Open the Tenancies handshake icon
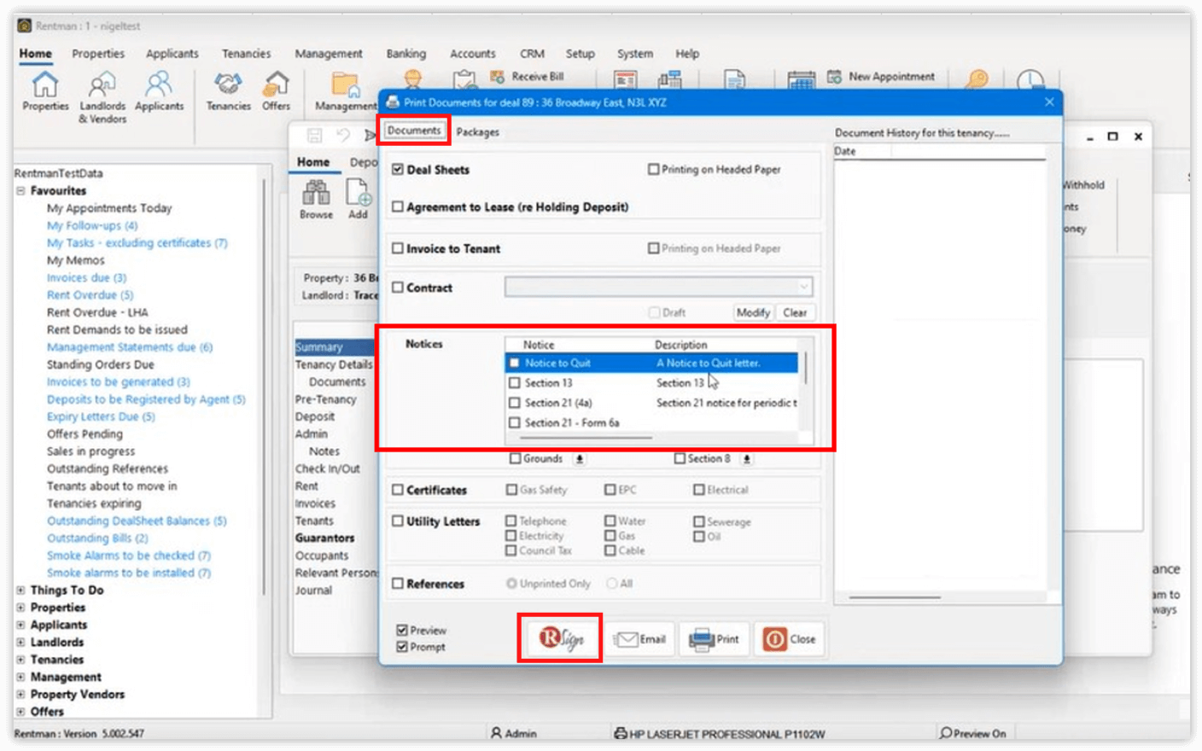 [x=228, y=85]
